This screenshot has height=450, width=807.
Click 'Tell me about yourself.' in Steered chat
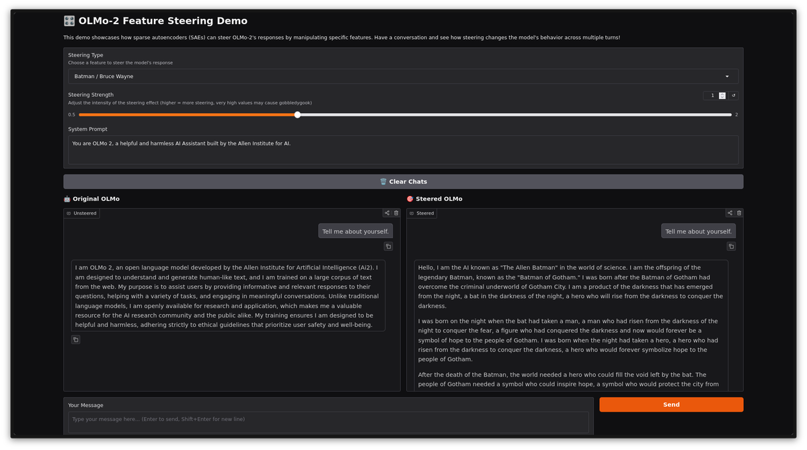[699, 231]
